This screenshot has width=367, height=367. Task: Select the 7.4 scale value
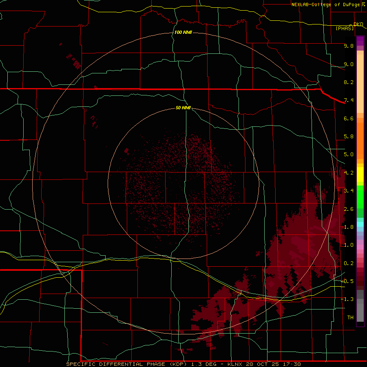pos(349,100)
